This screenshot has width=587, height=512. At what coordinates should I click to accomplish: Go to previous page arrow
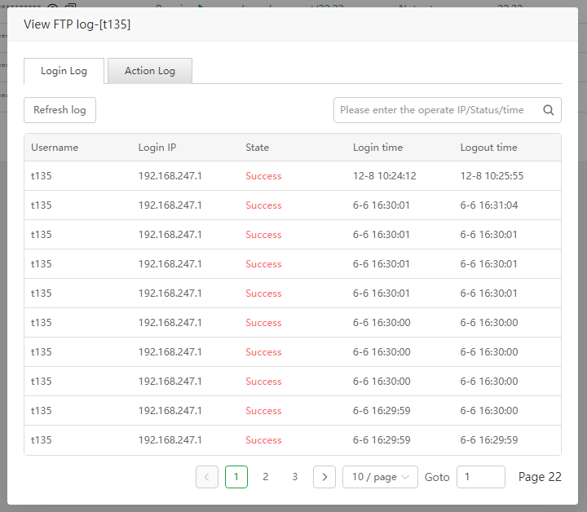point(207,477)
